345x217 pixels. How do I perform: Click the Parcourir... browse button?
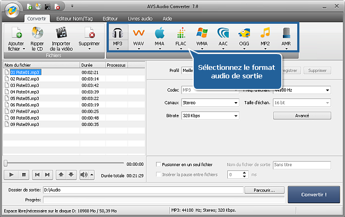[265, 189]
